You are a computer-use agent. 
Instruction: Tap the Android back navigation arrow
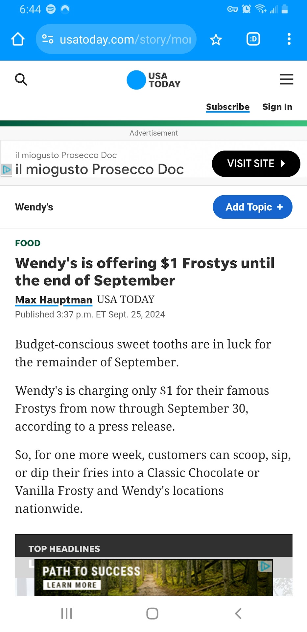click(238, 614)
